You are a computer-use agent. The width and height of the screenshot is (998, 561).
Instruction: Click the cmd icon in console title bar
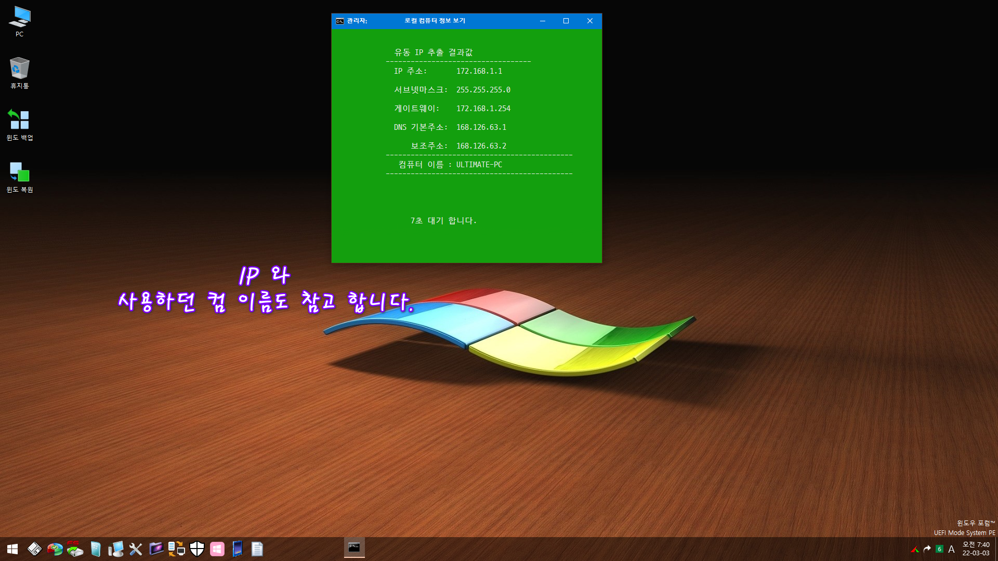point(339,21)
